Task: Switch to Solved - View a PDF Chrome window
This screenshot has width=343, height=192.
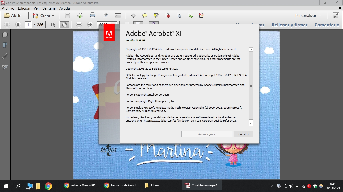Action: coord(81,185)
